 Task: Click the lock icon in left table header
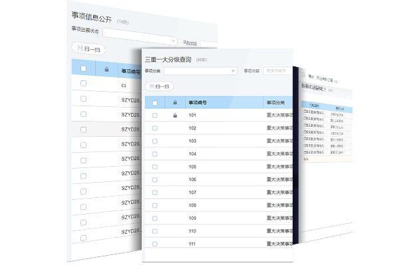[x=106, y=69]
